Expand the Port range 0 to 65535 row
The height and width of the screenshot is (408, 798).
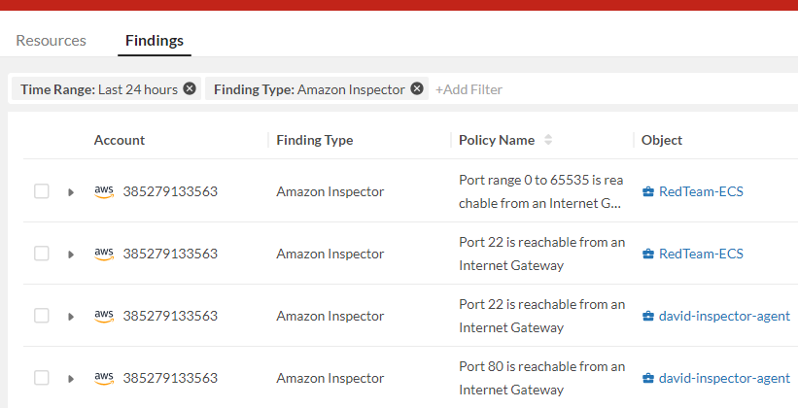pos(70,192)
